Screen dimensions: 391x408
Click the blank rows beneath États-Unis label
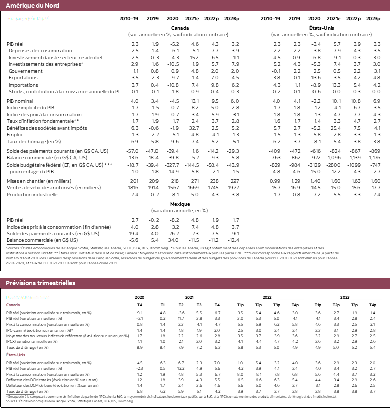tap(75, 375)
